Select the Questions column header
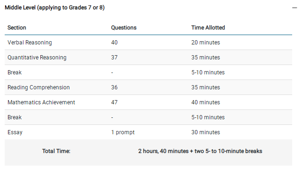 [x=124, y=28]
